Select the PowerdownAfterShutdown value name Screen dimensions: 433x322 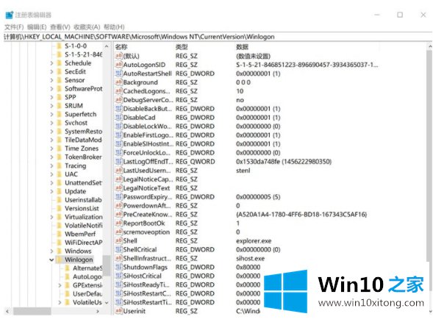(146, 206)
